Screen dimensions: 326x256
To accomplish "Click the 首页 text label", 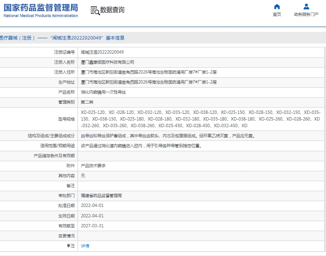I will pyautogui.click(x=277, y=14).
